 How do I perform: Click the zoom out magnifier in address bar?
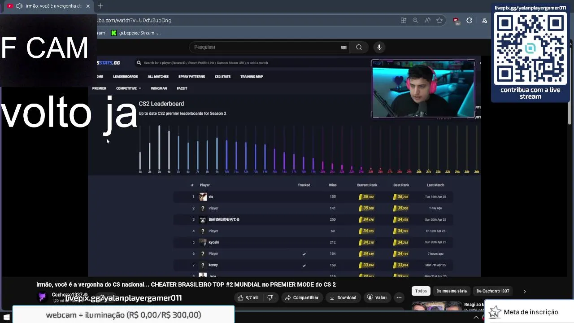pyautogui.click(x=415, y=20)
